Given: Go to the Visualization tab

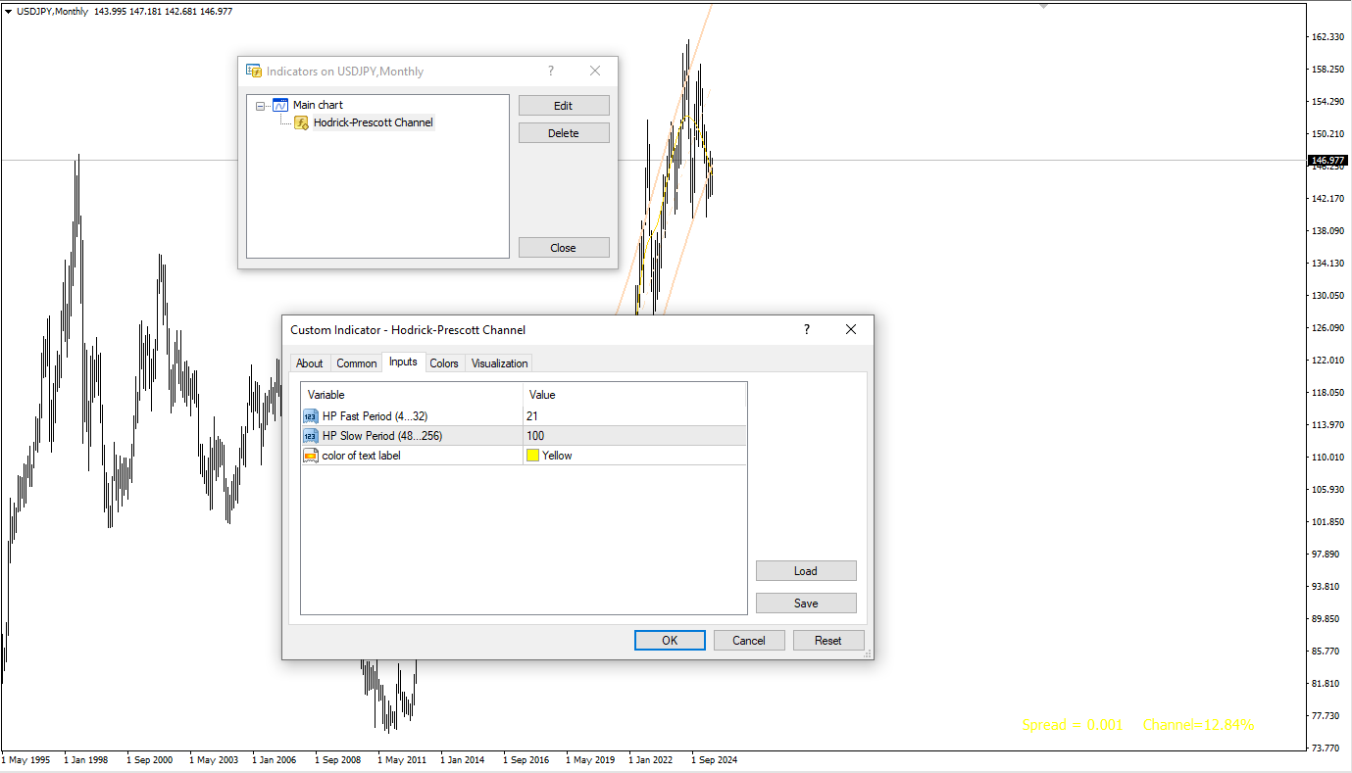Looking at the screenshot, I should (x=500, y=363).
